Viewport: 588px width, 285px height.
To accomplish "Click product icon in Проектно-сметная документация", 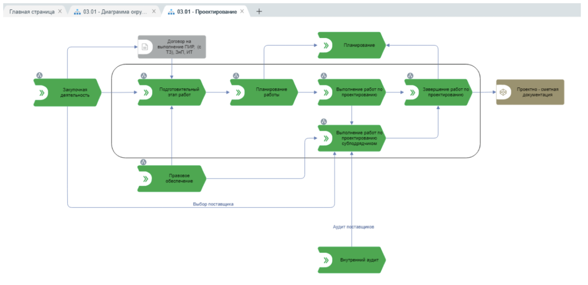I will pos(503,92).
